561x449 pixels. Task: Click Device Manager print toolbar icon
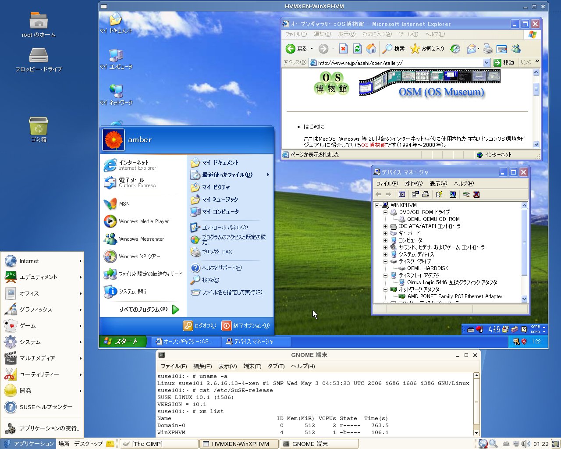425,194
